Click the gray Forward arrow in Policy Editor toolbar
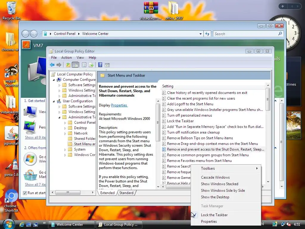Viewport: 305px width, 229px height. (59, 65)
